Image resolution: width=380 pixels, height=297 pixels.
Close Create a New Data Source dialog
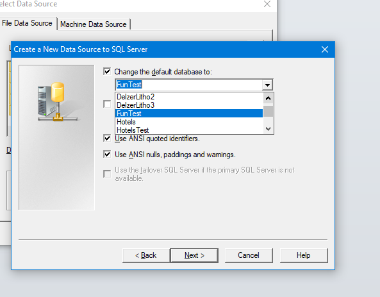[325, 49]
